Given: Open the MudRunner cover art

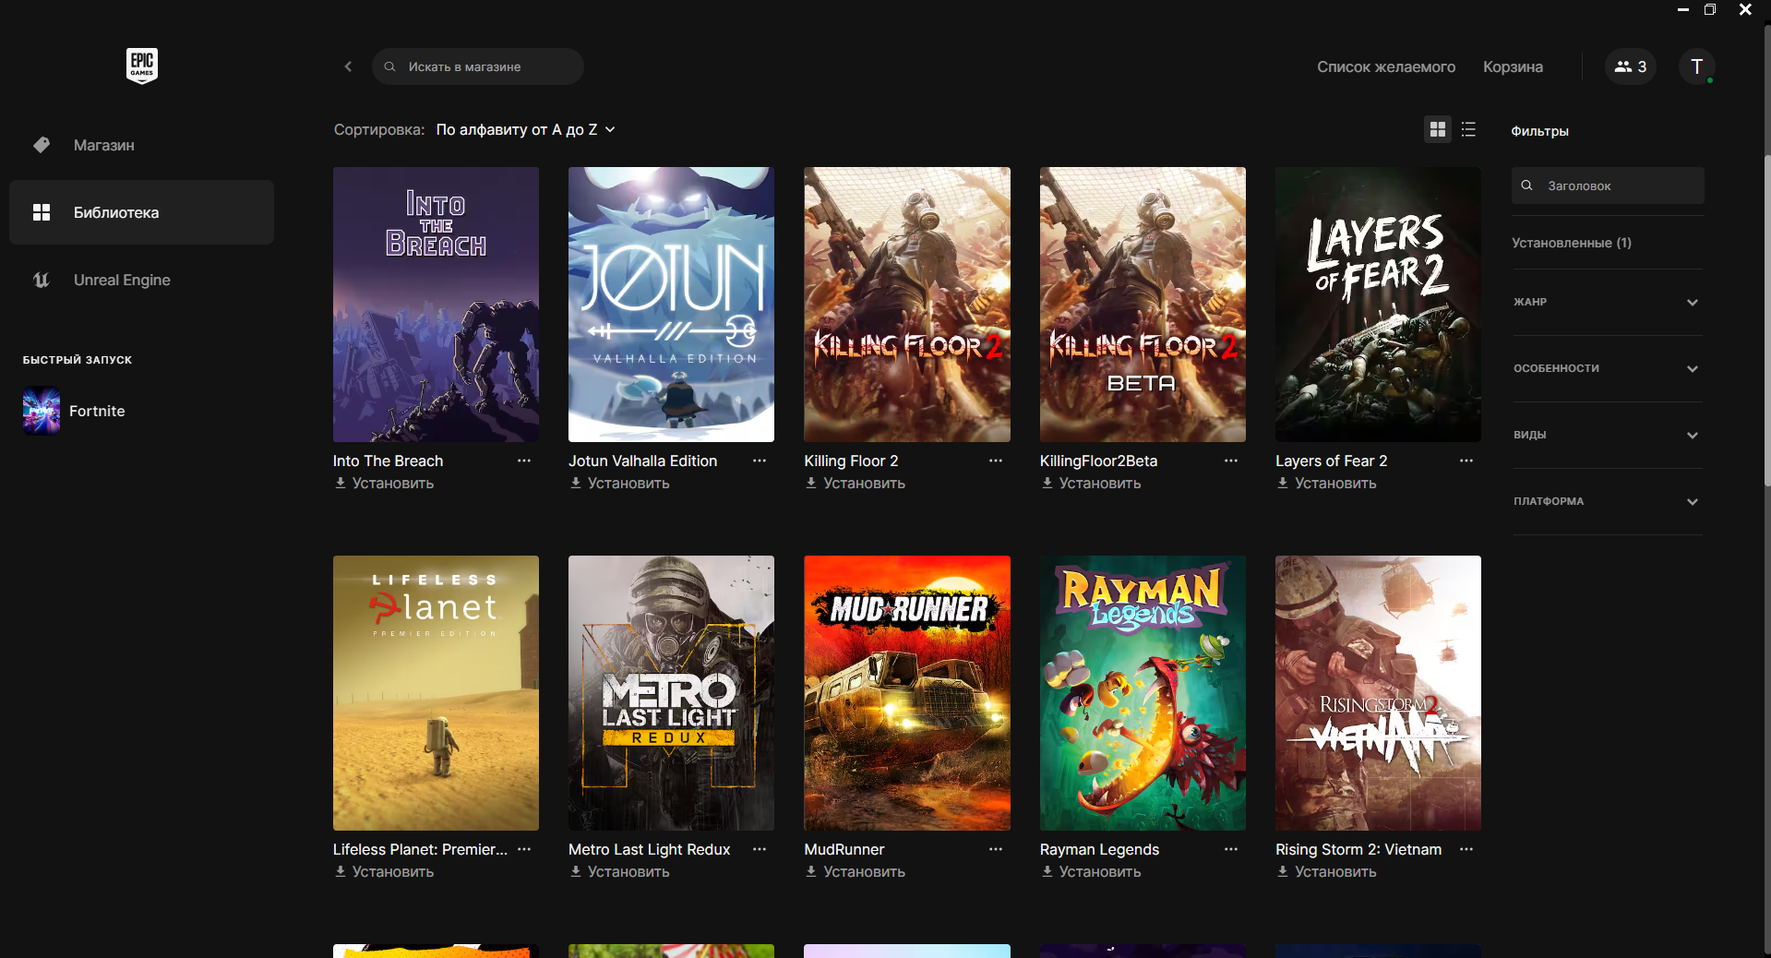Looking at the screenshot, I should tap(907, 693).
